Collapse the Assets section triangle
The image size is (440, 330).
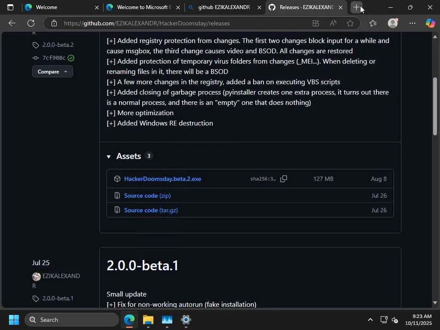[109, 156]
